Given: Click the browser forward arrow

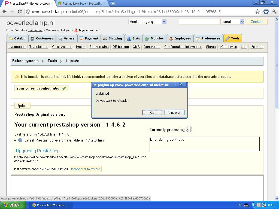Looking at the screenshot, I should [12, 12].
